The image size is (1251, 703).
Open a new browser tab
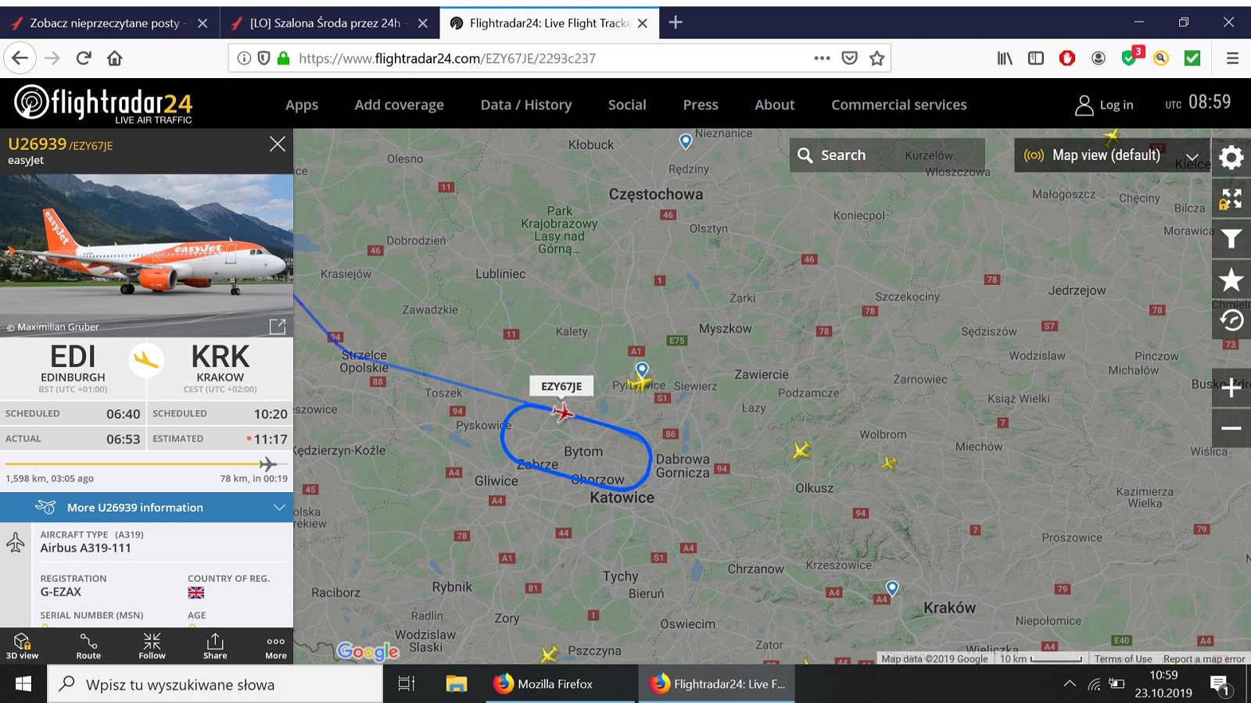point(676,23)
